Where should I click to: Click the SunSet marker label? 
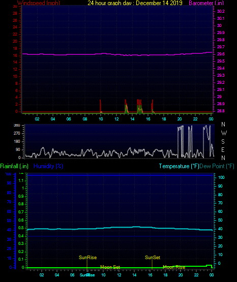coord(153,258)
